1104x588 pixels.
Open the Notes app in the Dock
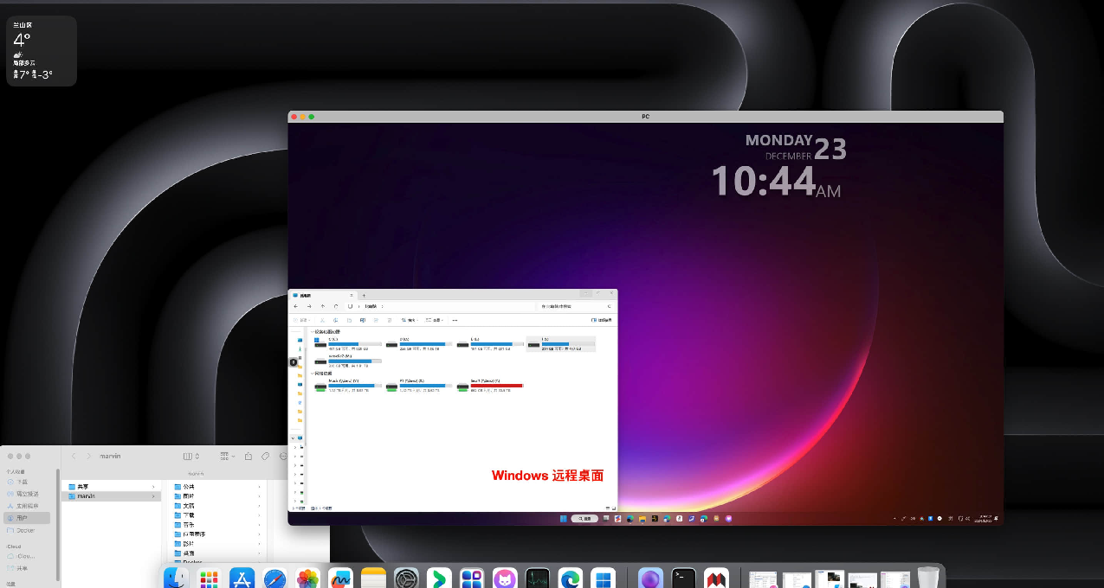point(373,578)
